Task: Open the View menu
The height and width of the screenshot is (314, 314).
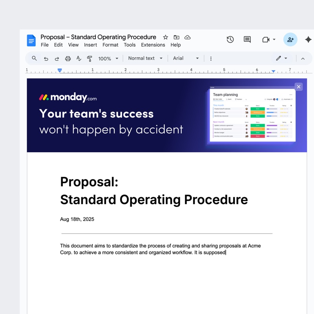Action: pyautogui.click(x=73, y=45)
